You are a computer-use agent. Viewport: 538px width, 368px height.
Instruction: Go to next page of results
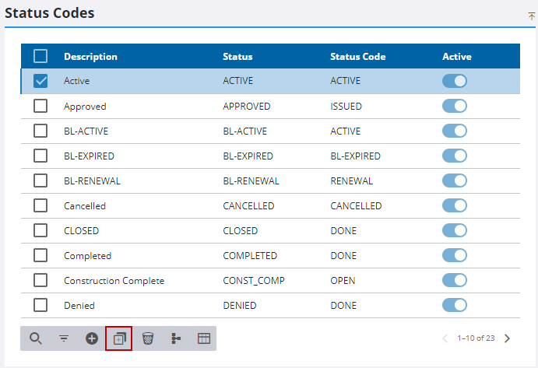pos(507,338)
